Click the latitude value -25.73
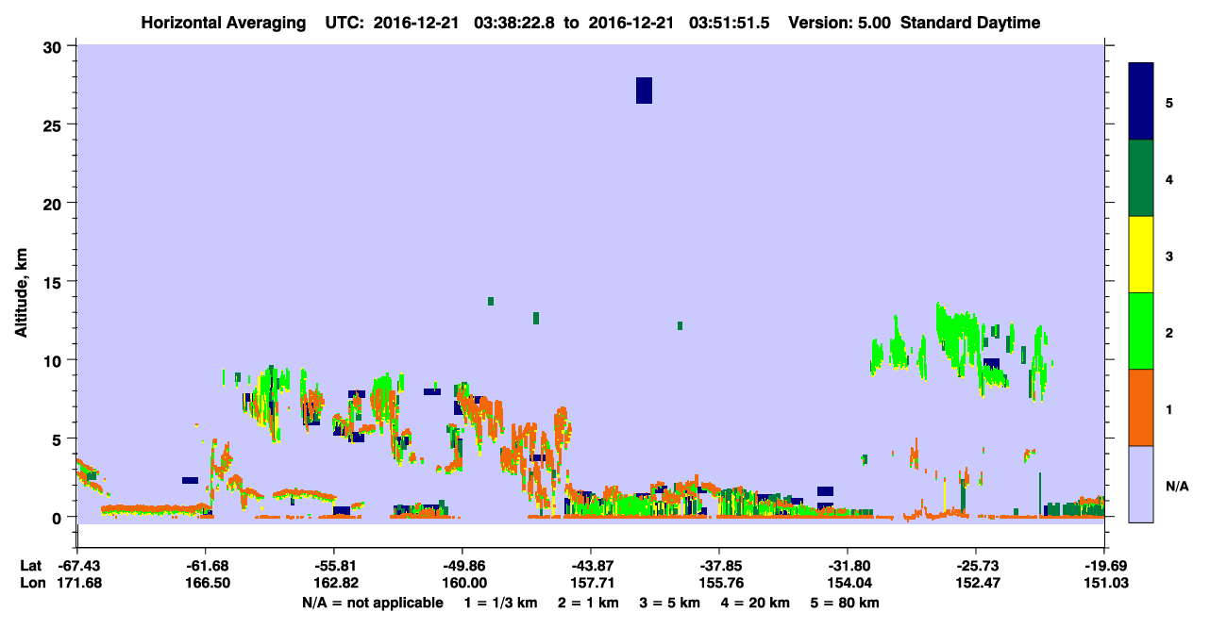 pos(976,566)
